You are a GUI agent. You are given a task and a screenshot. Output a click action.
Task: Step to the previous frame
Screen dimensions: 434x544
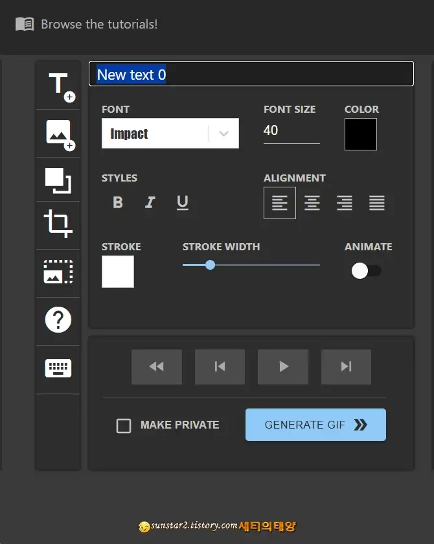tap(220, 367)
